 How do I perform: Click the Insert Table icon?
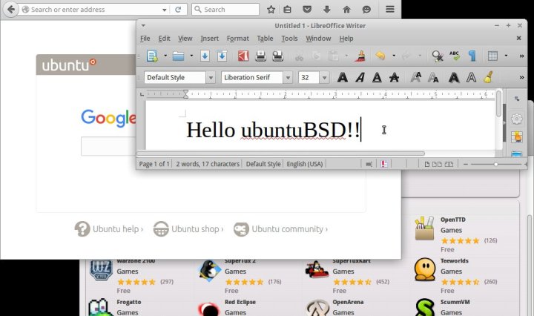pyautogui.click(x=492, y=56)
